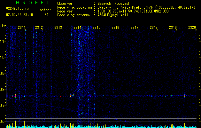Click the 0.8 kHz axis label
201x128 pixels.
(x=3, y=90)
